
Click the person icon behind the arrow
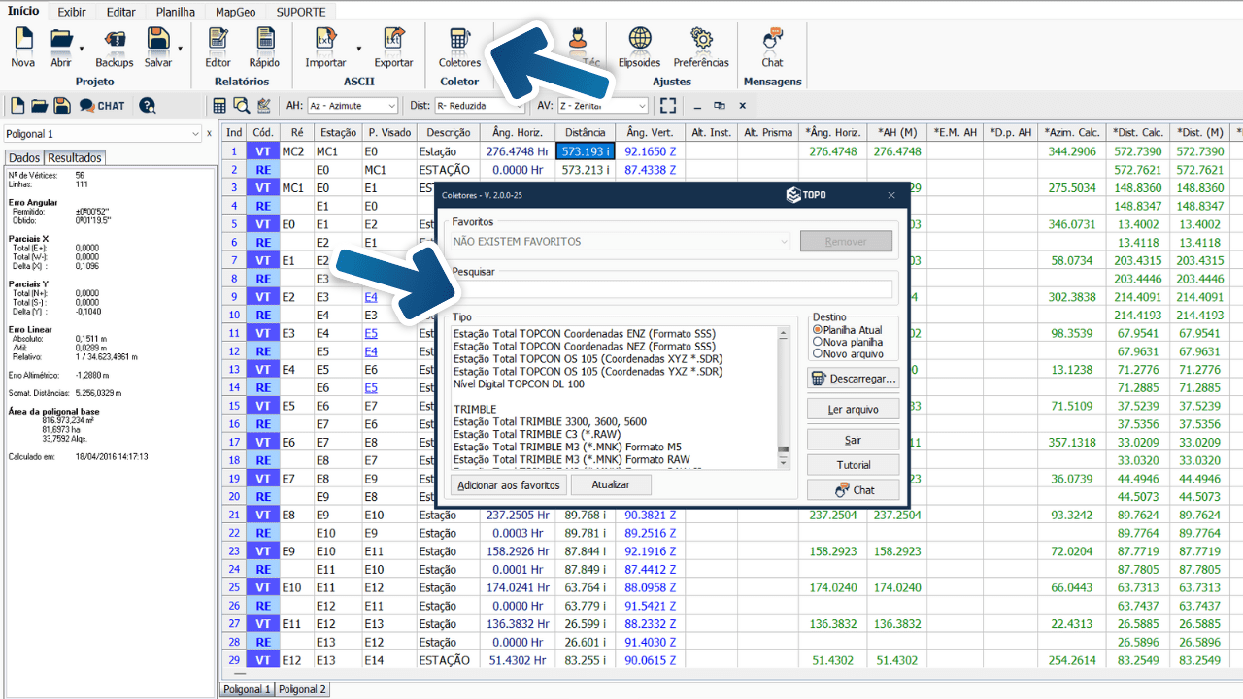pos(578,39)
